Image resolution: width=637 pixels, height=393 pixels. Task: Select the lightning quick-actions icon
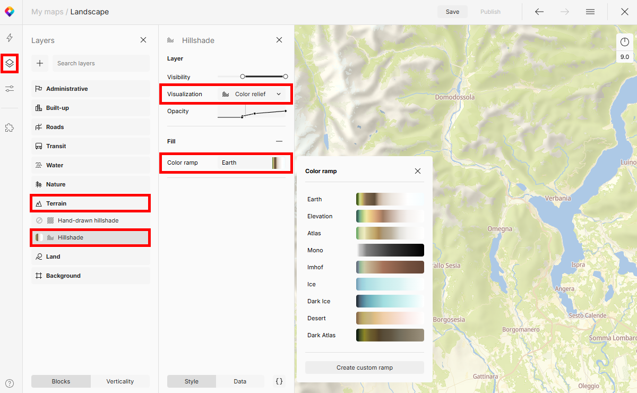tap(10, 38)
